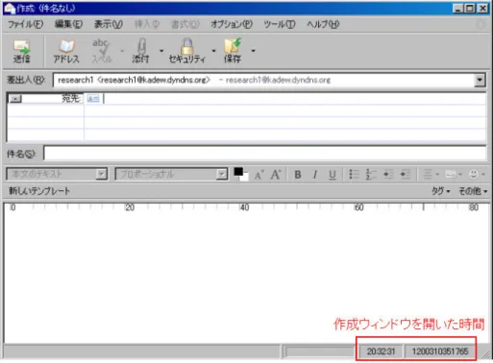Click the compose window title bar icon
The width and height of the screenshot is (493, 363).
(x=10, y=9)
